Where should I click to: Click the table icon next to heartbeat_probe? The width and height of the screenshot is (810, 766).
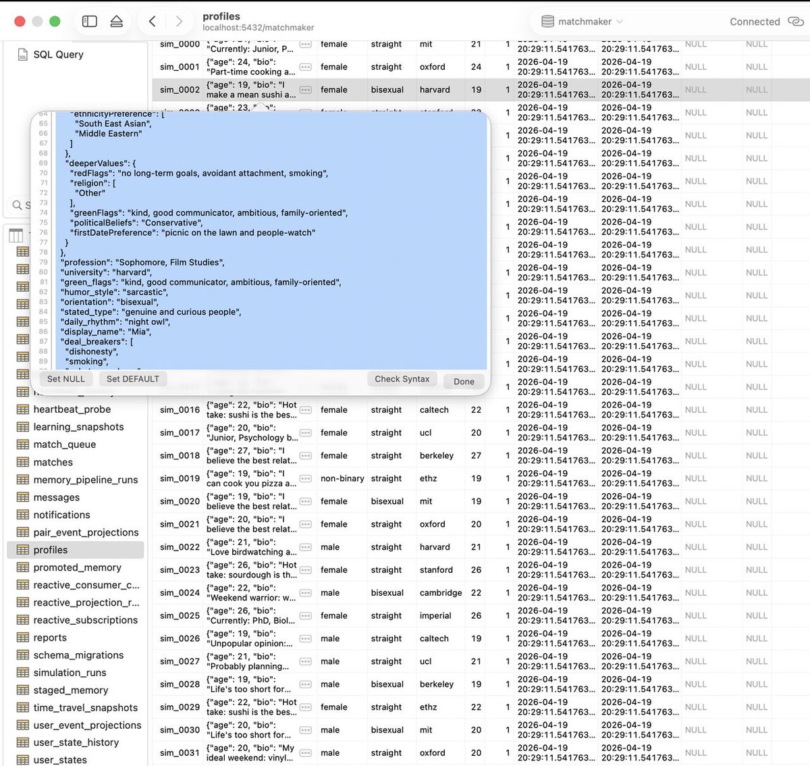click(x=22, y=409)
